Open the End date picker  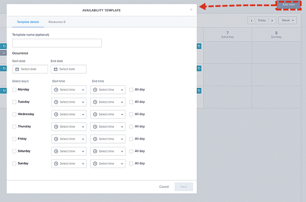68,69
